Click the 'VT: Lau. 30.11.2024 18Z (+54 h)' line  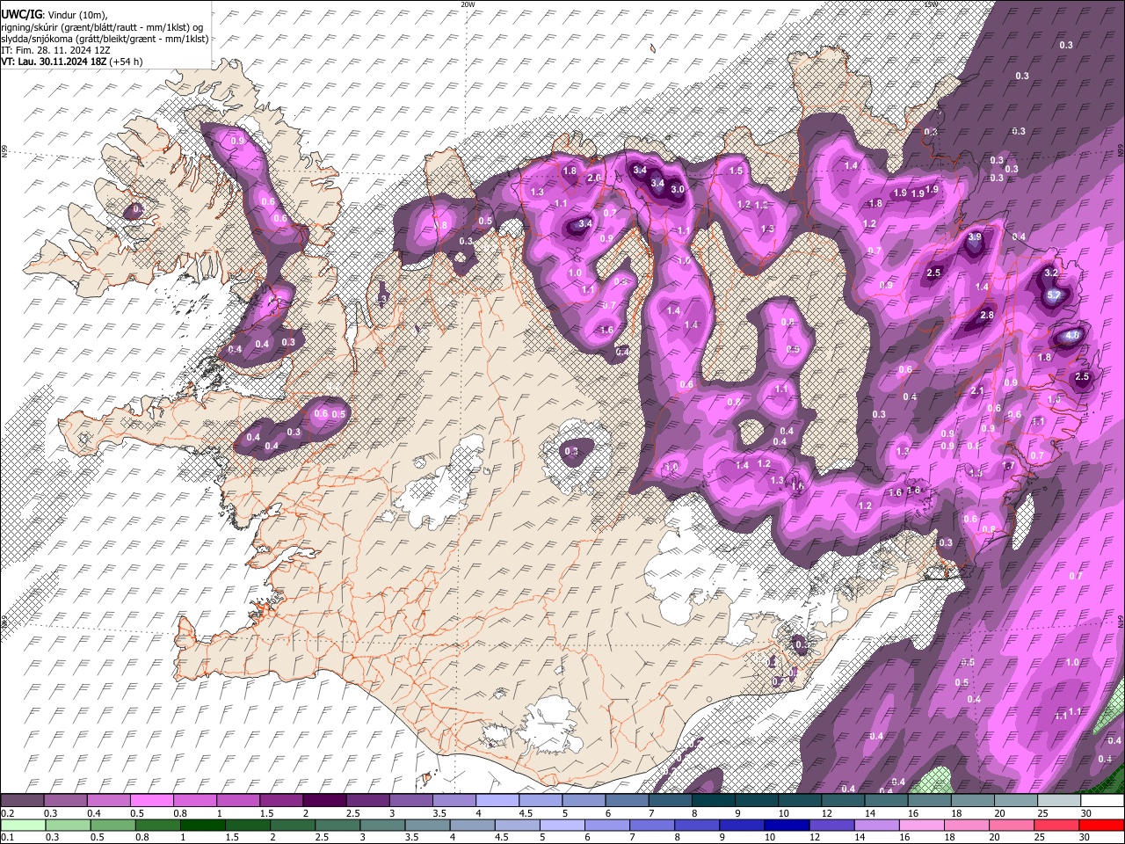[72, 62]
